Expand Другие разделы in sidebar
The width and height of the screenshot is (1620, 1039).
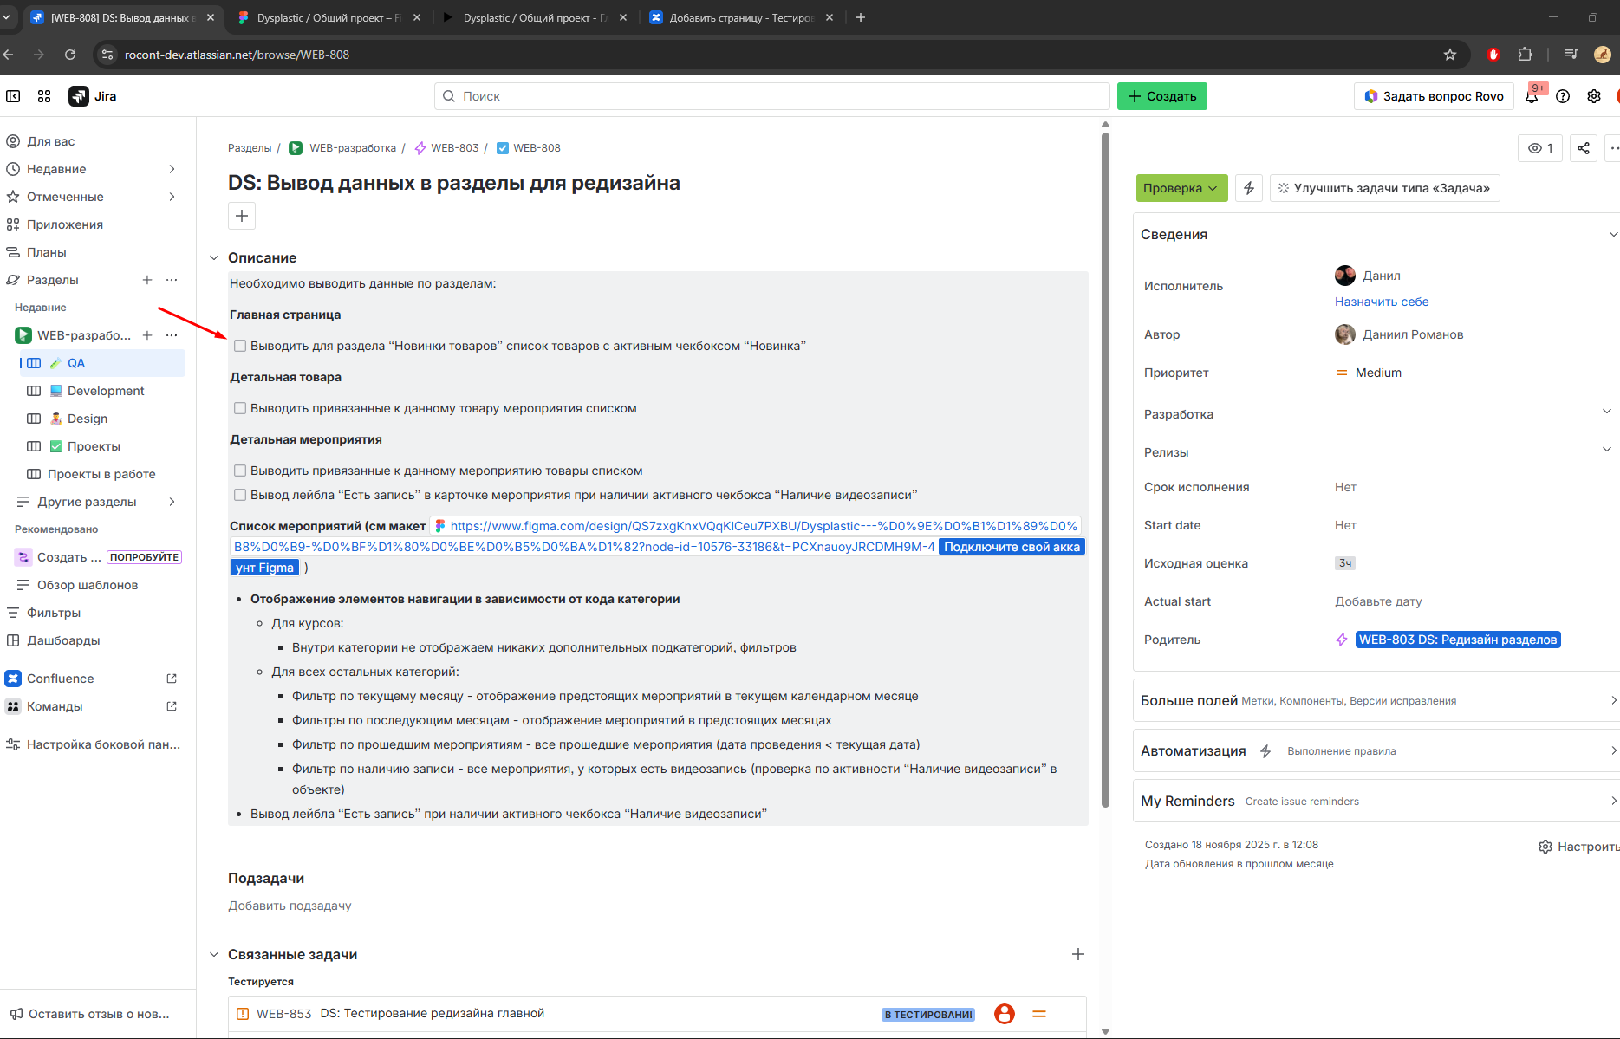(172, 502)
